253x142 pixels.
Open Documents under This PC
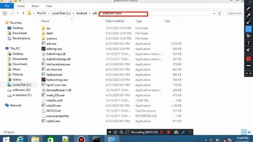tap(20, 59)
